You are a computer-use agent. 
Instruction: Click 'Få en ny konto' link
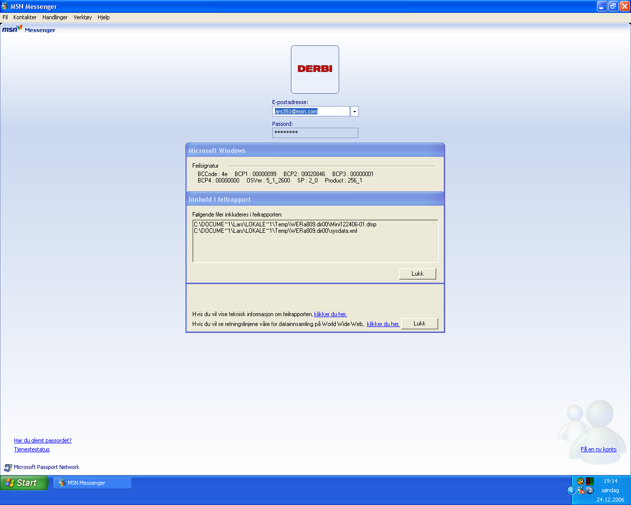pos(598,449)
